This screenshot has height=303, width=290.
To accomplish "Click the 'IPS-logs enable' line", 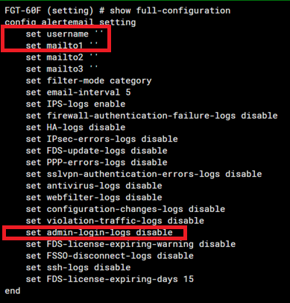I will 75,104.
